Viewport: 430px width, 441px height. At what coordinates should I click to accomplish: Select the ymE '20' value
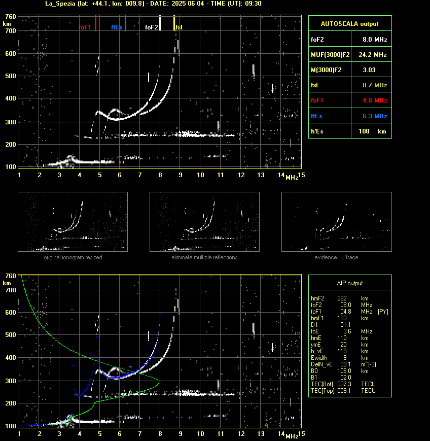pyautogui.click(x=343, y=345)
